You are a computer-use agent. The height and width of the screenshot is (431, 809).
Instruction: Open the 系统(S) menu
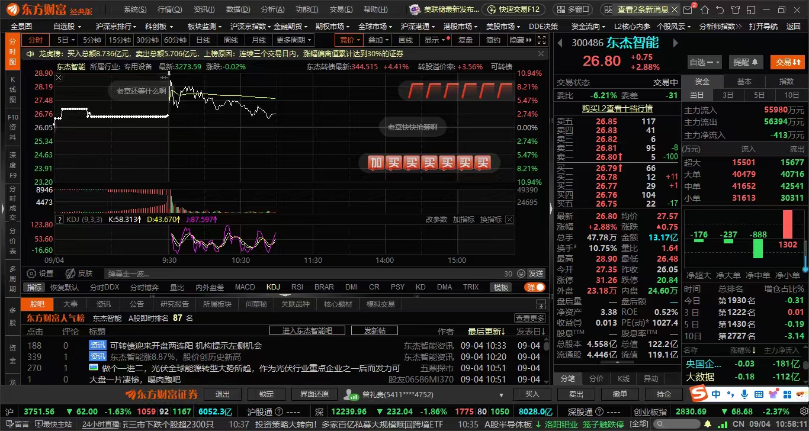135,9
